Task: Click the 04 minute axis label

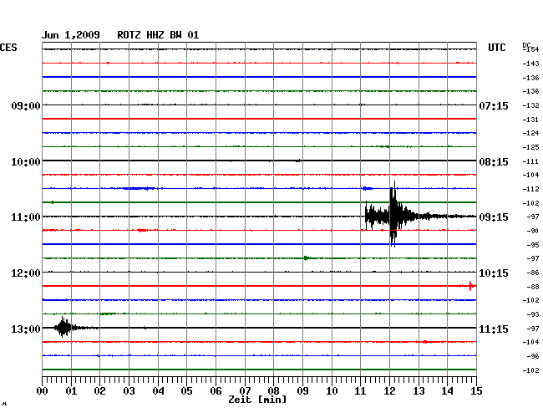Action: (x=158, y=391)
